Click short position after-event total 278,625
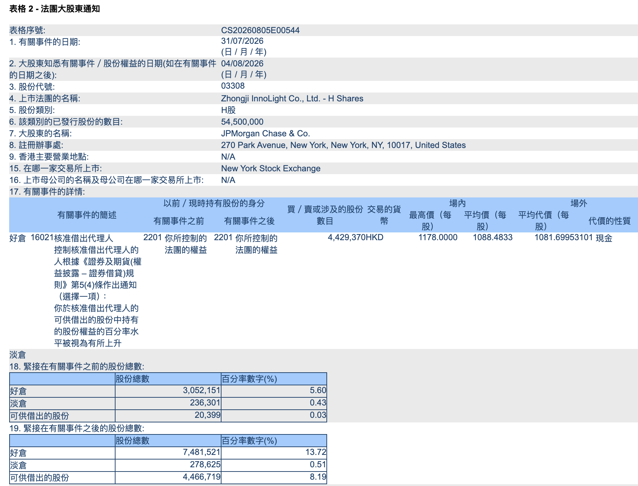This screenshot has width=638, height=486. [x=205, y=464]
